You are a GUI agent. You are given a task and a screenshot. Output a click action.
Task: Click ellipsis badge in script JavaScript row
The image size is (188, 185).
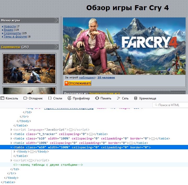(x=71, y=130)
